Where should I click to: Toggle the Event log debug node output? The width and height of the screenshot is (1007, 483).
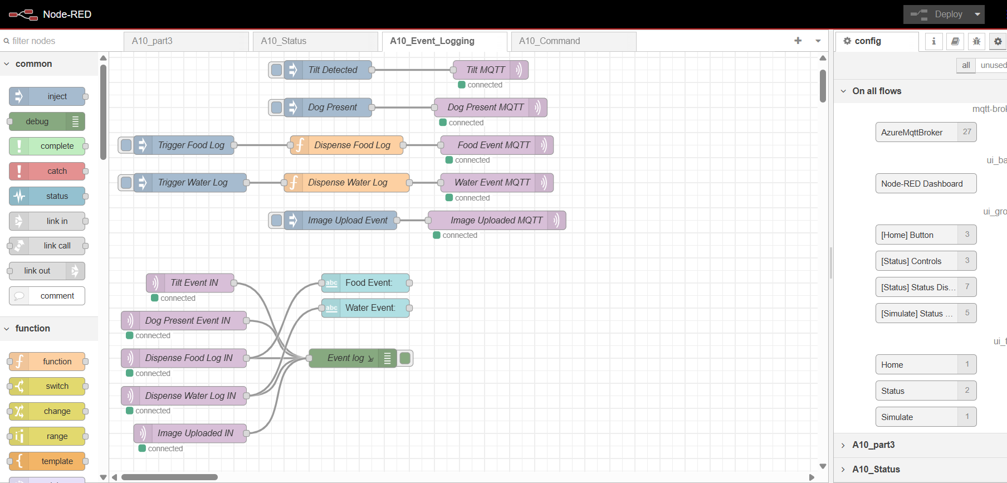(405, 358)
